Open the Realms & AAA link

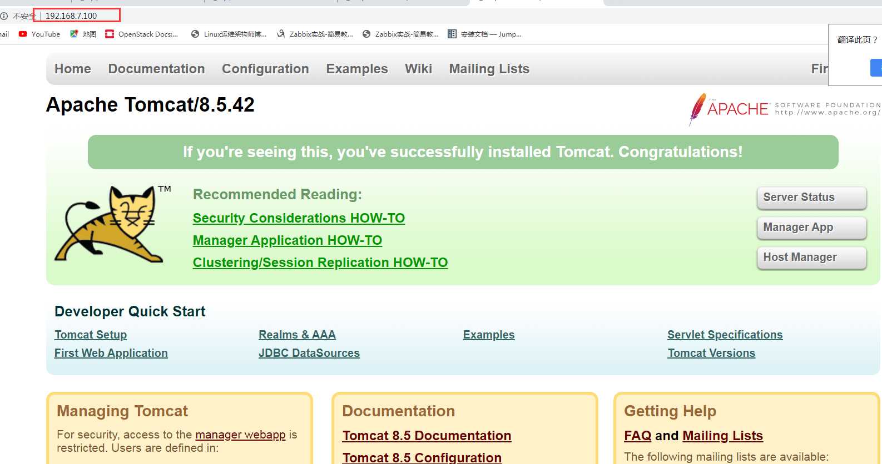coord(297,335)
